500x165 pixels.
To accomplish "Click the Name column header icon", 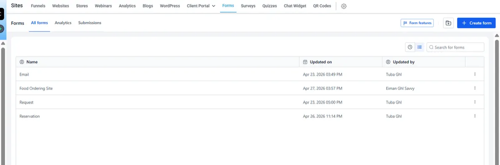I will (x=22, y=62).
